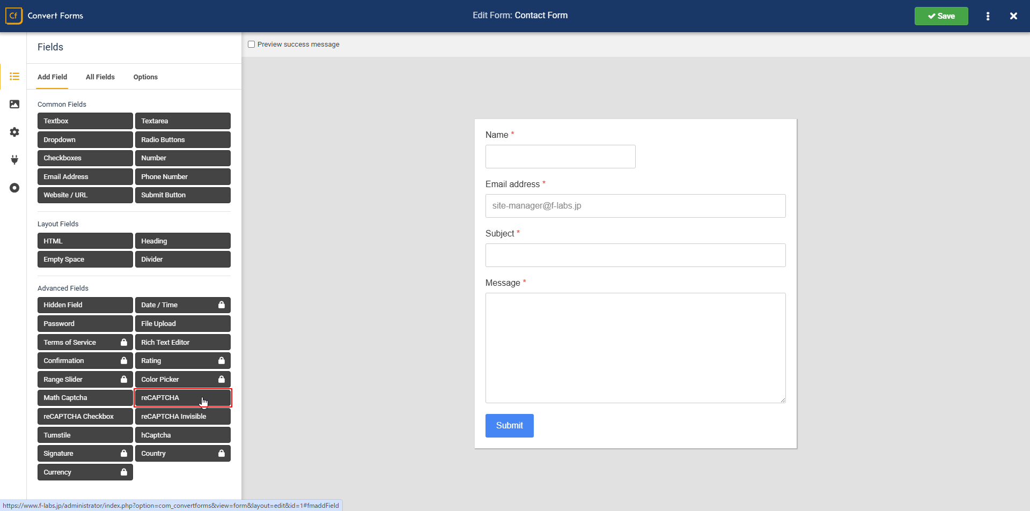Save the Contact Form

941,16
